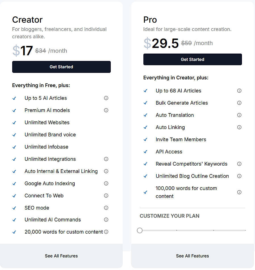Click the crossed-out $59 original price
The height and width of the screenshot is (270, 255).
coord(187,43)
